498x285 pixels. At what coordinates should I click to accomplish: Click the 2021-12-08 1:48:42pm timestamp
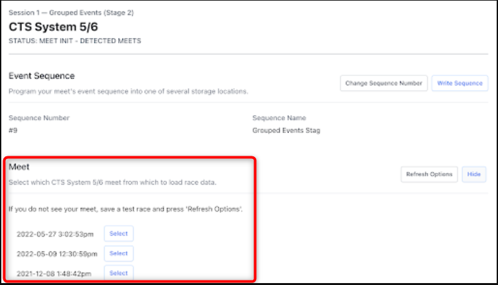54,274
